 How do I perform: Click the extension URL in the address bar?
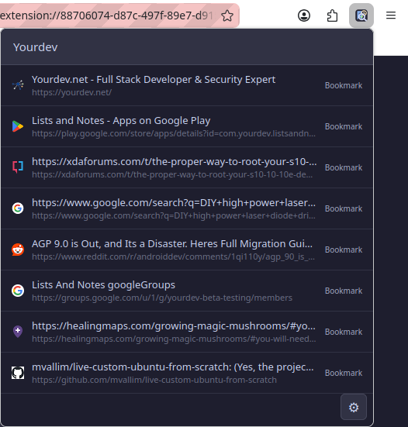[106, 15]
